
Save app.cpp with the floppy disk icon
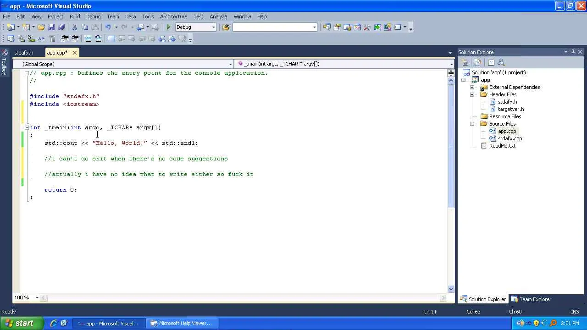pos(51,27)
